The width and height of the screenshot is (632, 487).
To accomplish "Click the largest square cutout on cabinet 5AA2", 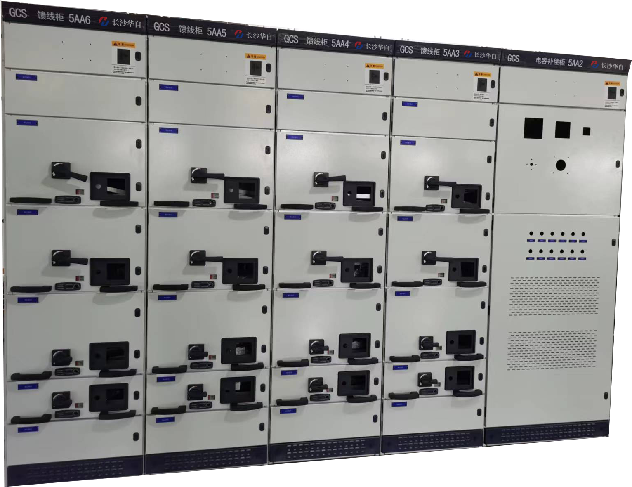I will 533,128.
